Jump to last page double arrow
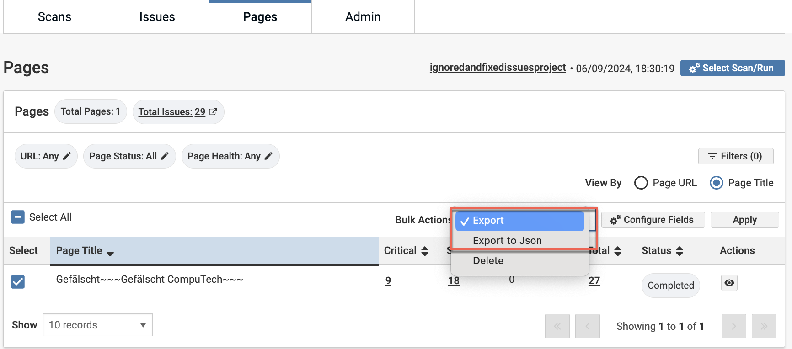The width and height of the screenshot is (792, 349). (764, 326)
